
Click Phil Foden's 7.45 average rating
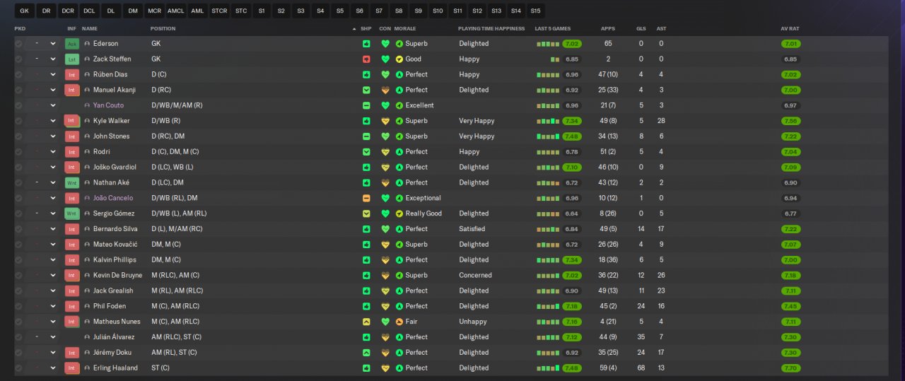click(790, 306)
